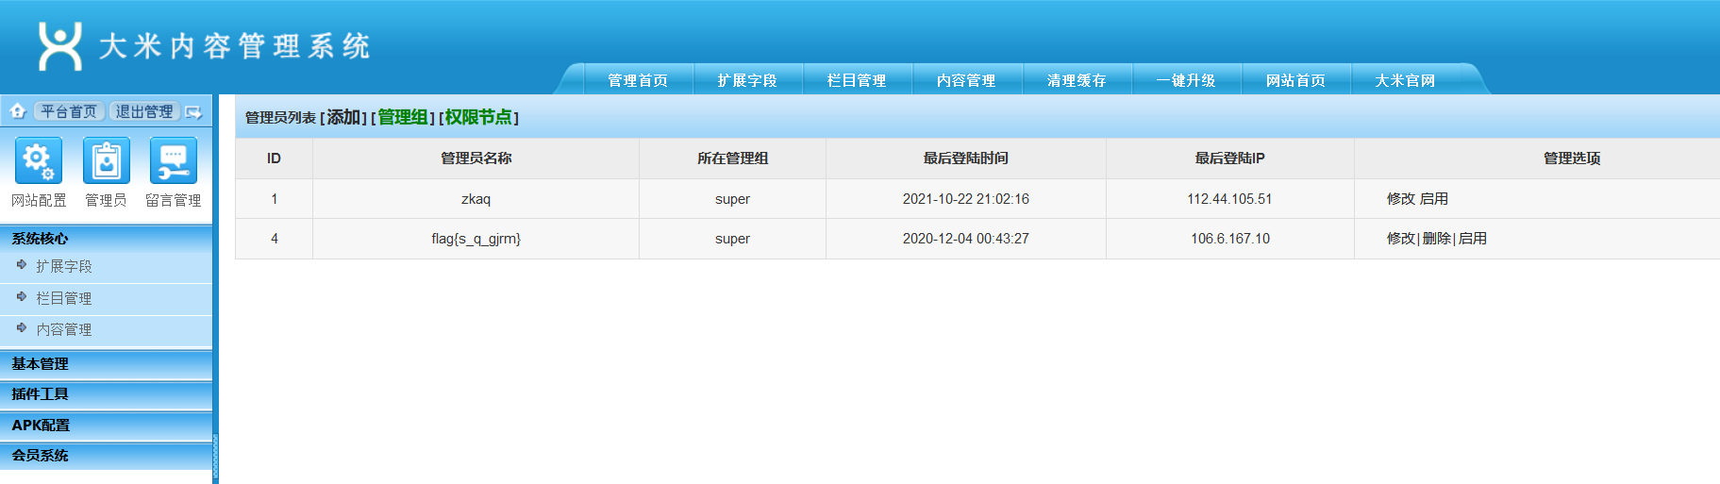Image resolution: width=1720 pixels, height=484 pixels.
Task: Select the 一键升级 top tab
Action: [x=1186, y=80]
